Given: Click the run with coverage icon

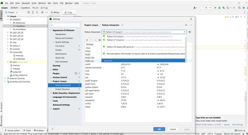Looking at the screenshot, I should (224, 8).
